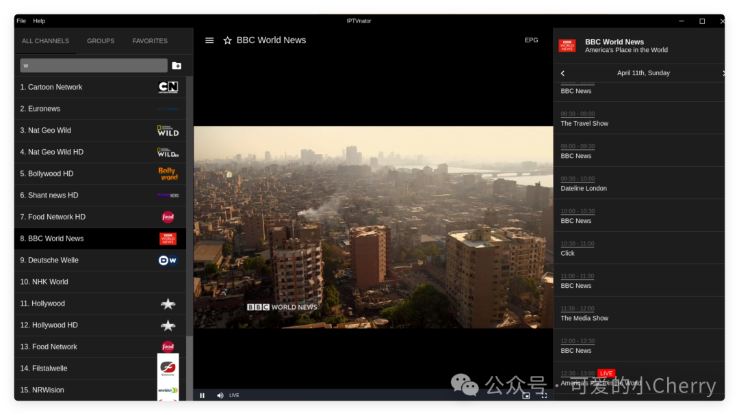Click the 11:30 - 12:00 time link
Viewport: 739px width, 415px height.
click(578, 308)
